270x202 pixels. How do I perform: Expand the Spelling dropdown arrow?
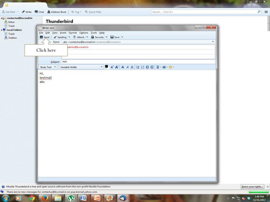pyautogui.click(x=69, y=37)
